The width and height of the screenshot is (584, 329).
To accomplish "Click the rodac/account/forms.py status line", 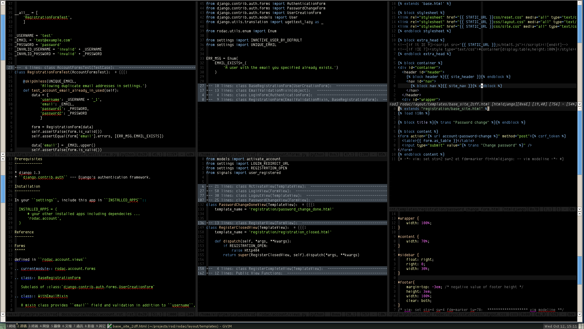I will [292, 154].
